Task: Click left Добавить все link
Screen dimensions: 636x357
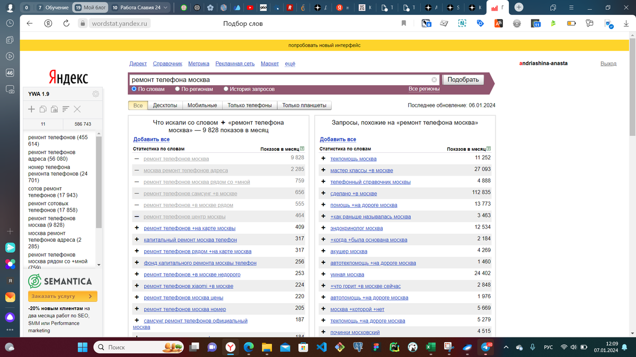Action: pos(151,140)
